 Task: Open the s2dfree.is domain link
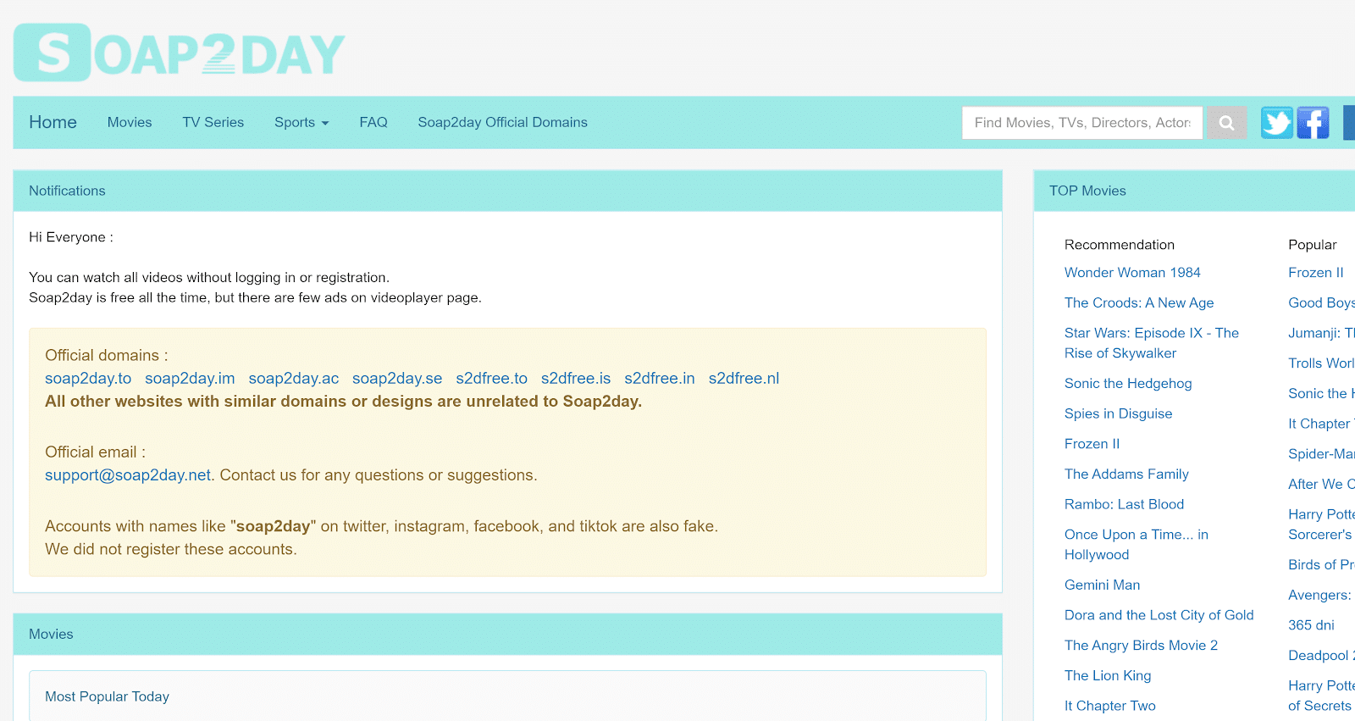(x=576, y=379)
